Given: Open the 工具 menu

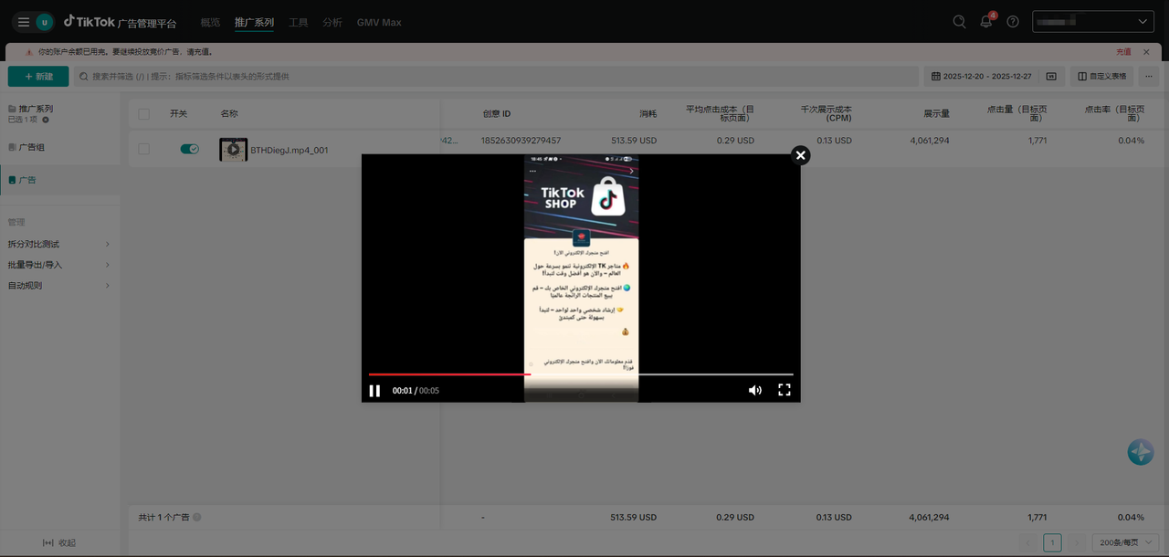Looking at the screenshot, I should 299,22.
